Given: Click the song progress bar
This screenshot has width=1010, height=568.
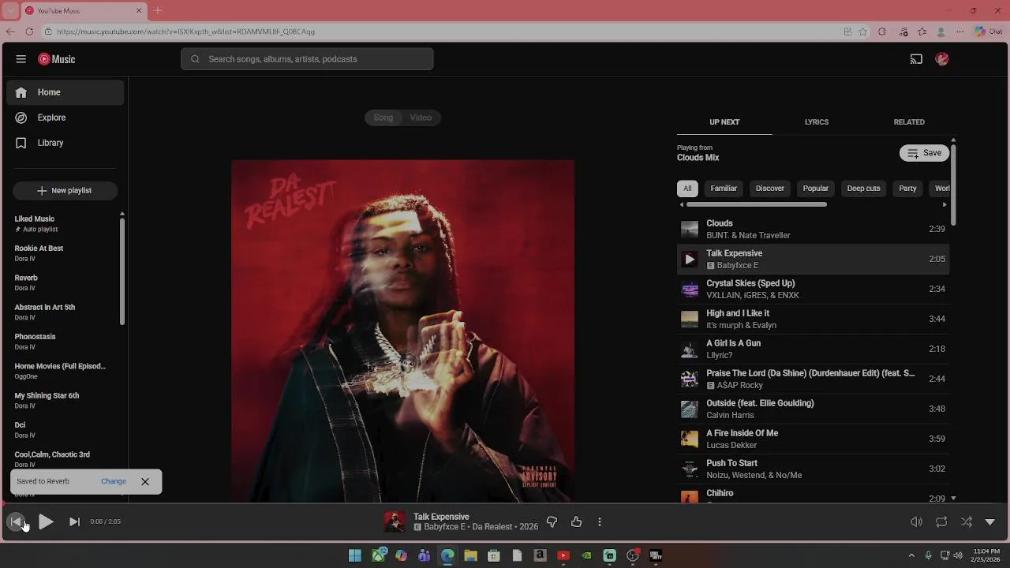Looking at the screenshot, I should [505, 503].
